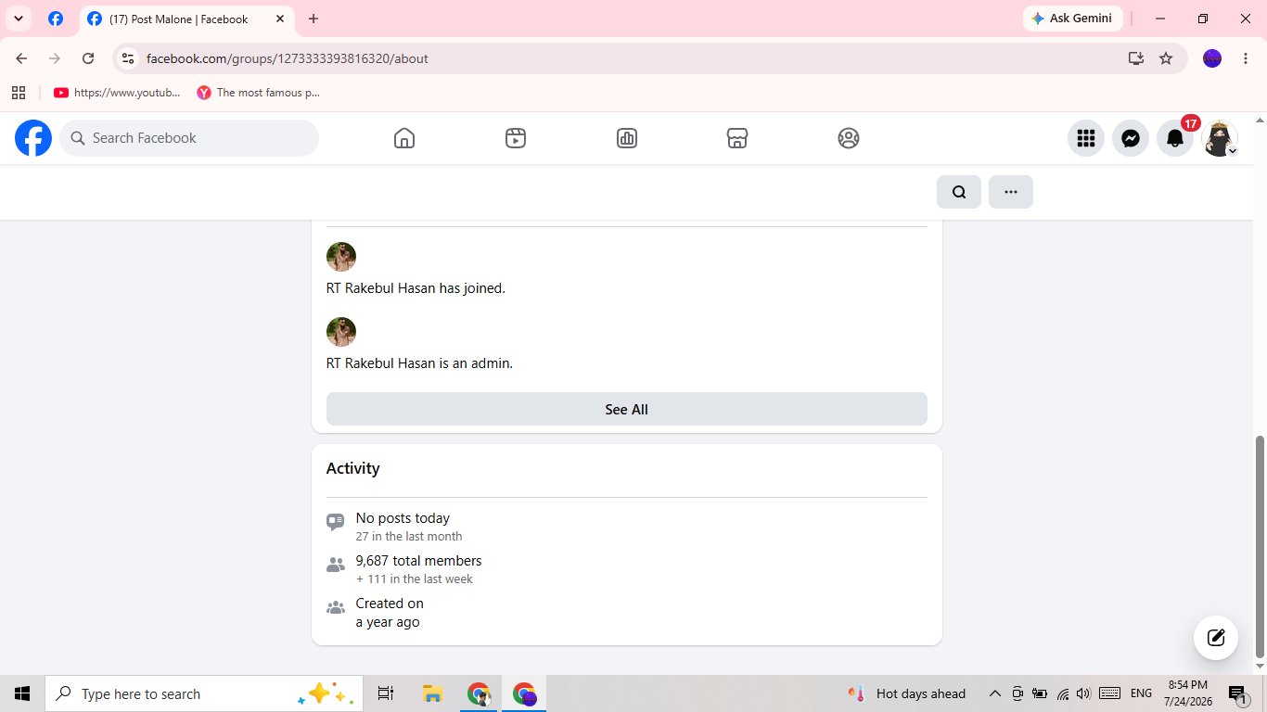This screenshot has height=712, width=1267.
Task: Click the total members people icon
Action: [x=336, y=565]
